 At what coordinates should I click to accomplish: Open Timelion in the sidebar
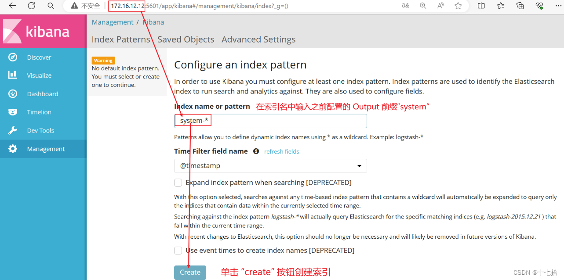tap(39, 112)
